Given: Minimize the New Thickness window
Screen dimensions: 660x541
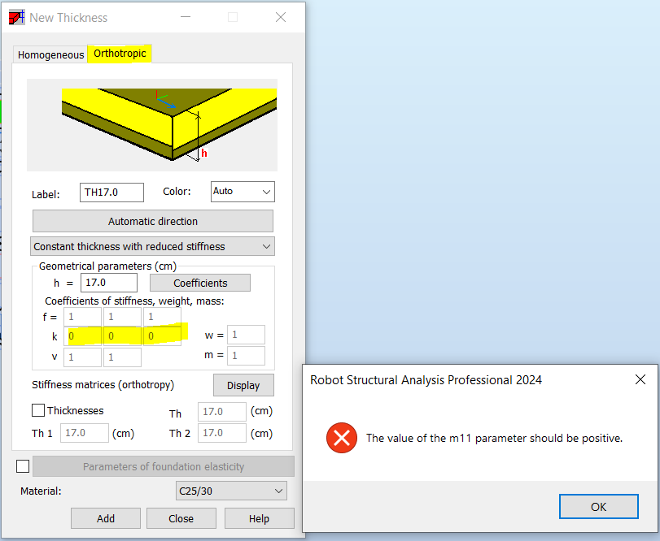Looking at the screenshot, I should tap(186, 17).
